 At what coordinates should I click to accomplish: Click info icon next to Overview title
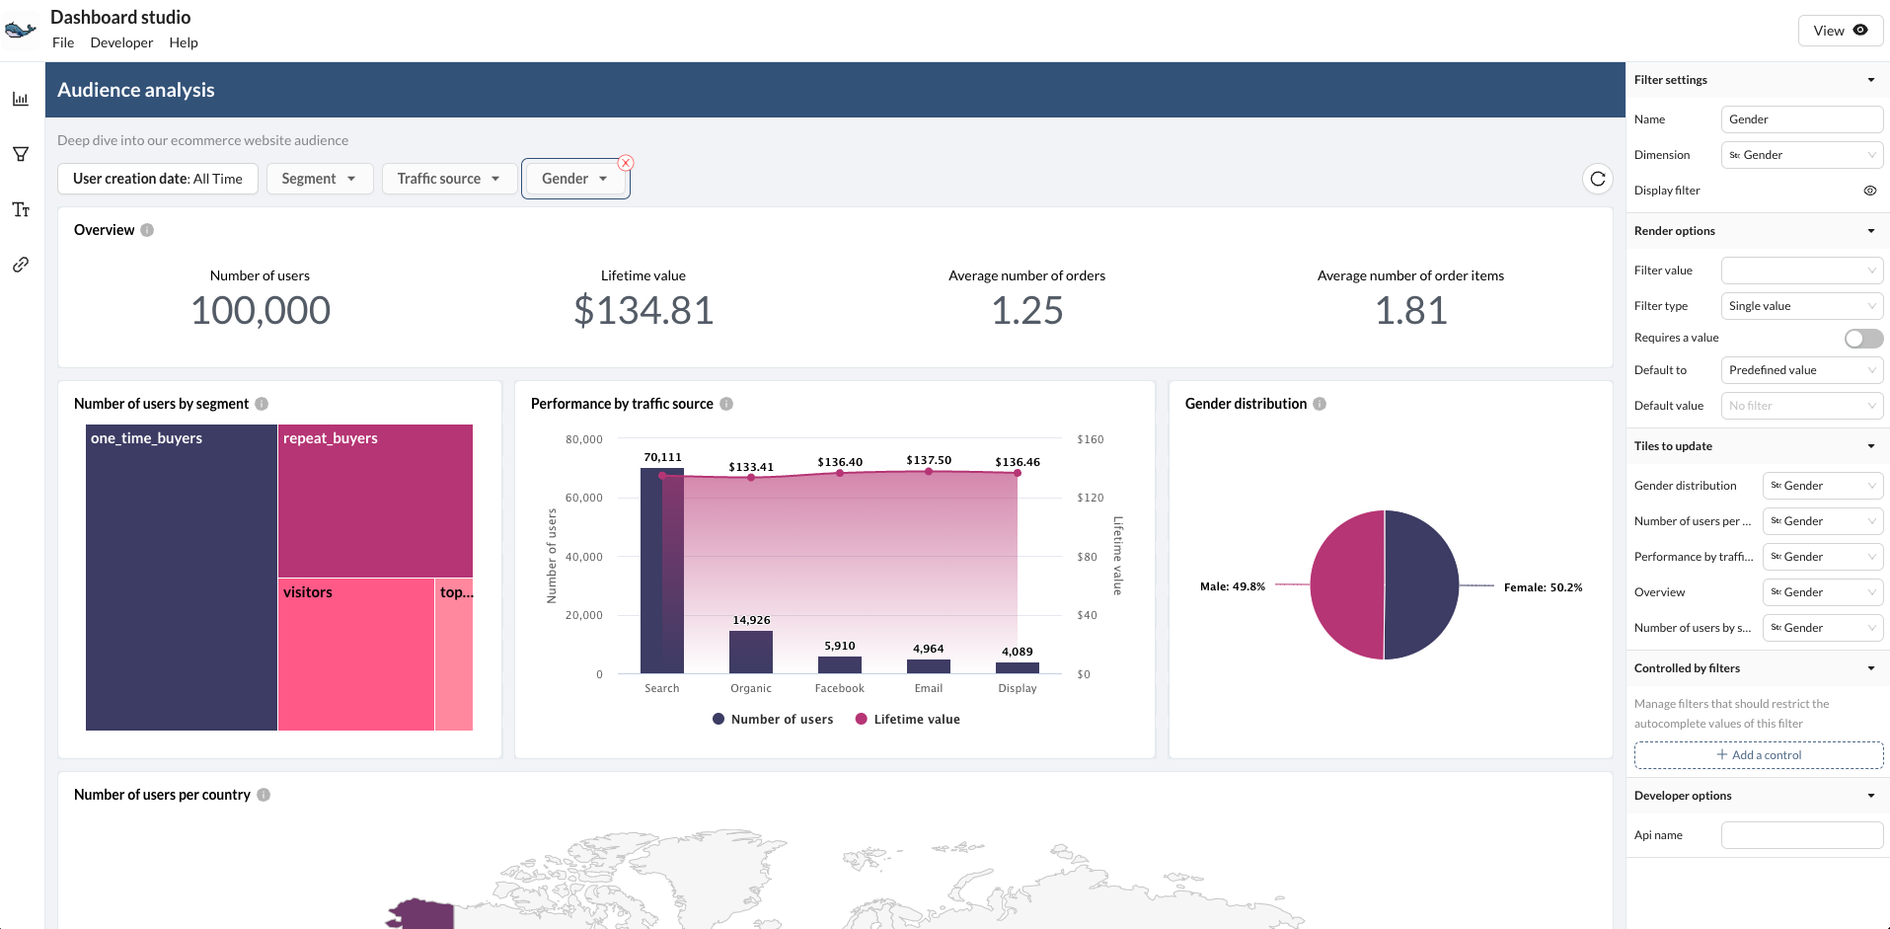click(147, 230)
